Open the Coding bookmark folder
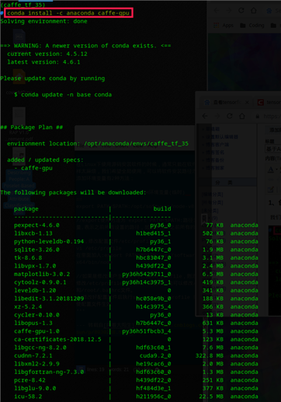 [x=252, y=26]
